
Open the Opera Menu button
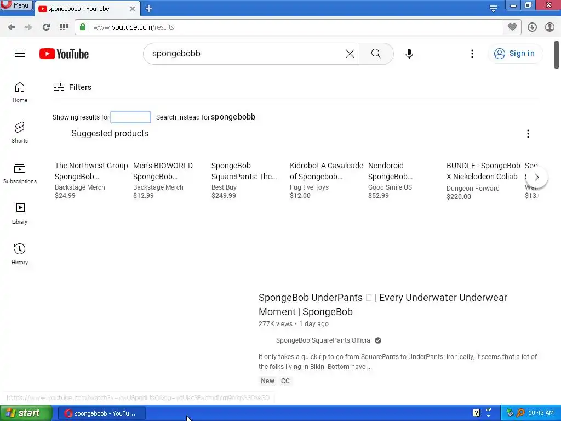click(16, 5)
